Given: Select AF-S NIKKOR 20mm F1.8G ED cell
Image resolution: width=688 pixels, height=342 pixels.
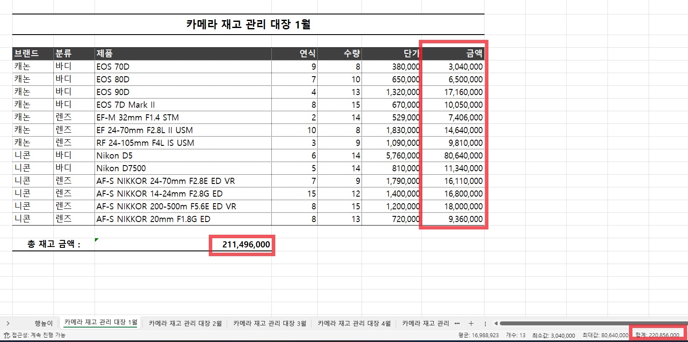Looking at the screenshot, I should [183, 219].
